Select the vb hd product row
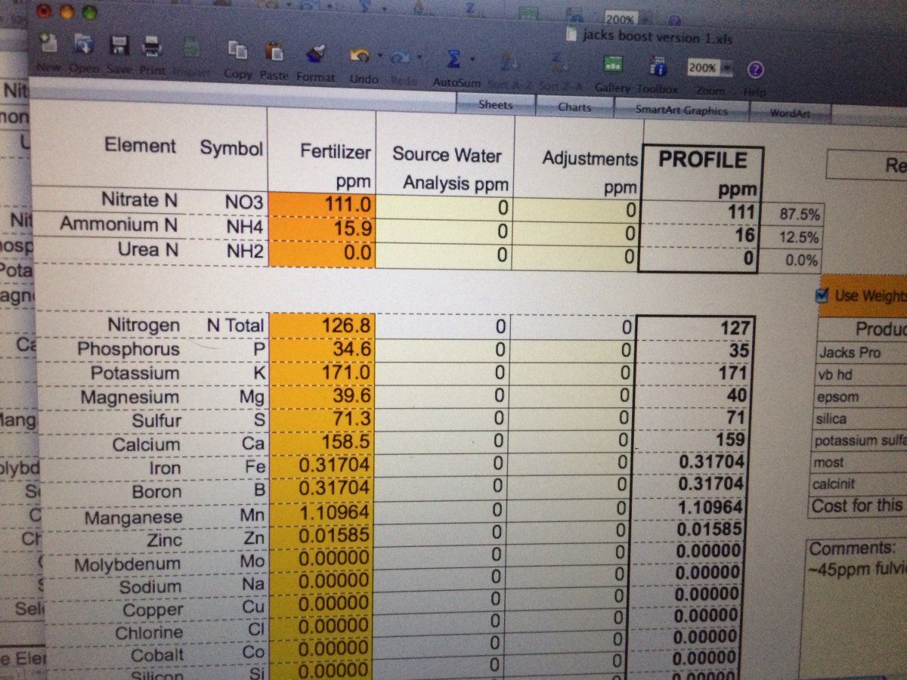Viewport: 907px width, 680px height. 862,375
